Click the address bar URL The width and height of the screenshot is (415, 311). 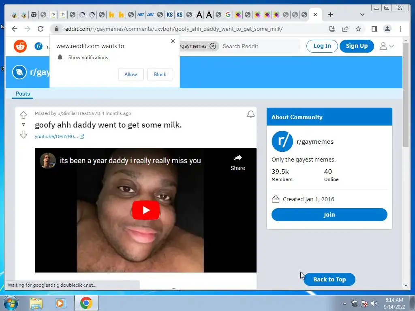tap(173, 29)
